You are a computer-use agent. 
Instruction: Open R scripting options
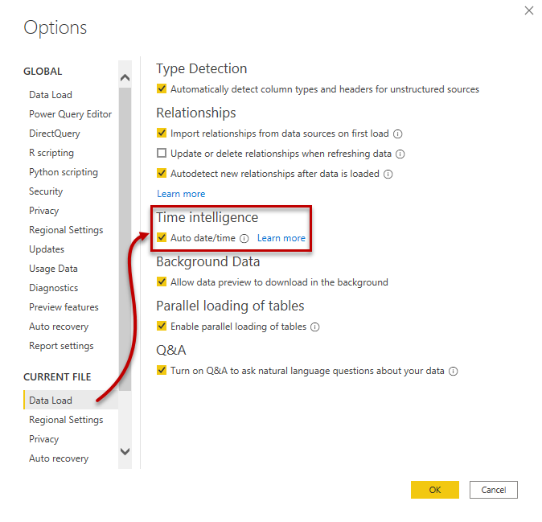51,153
